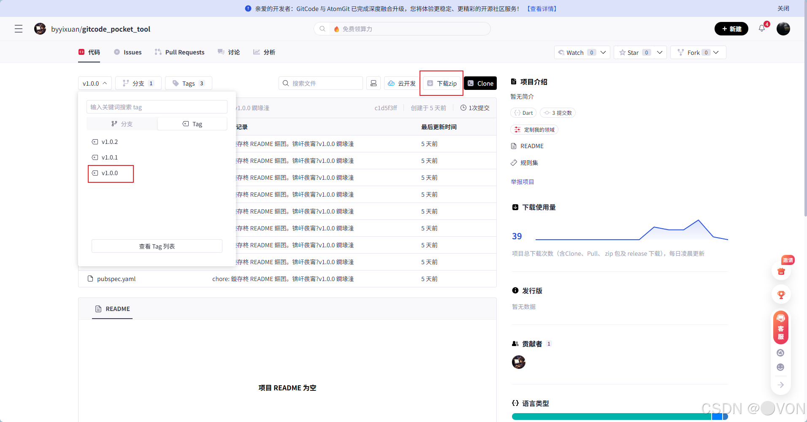Switch file list display mode icon
Screen dimensions: 807x422
[373, 83]
